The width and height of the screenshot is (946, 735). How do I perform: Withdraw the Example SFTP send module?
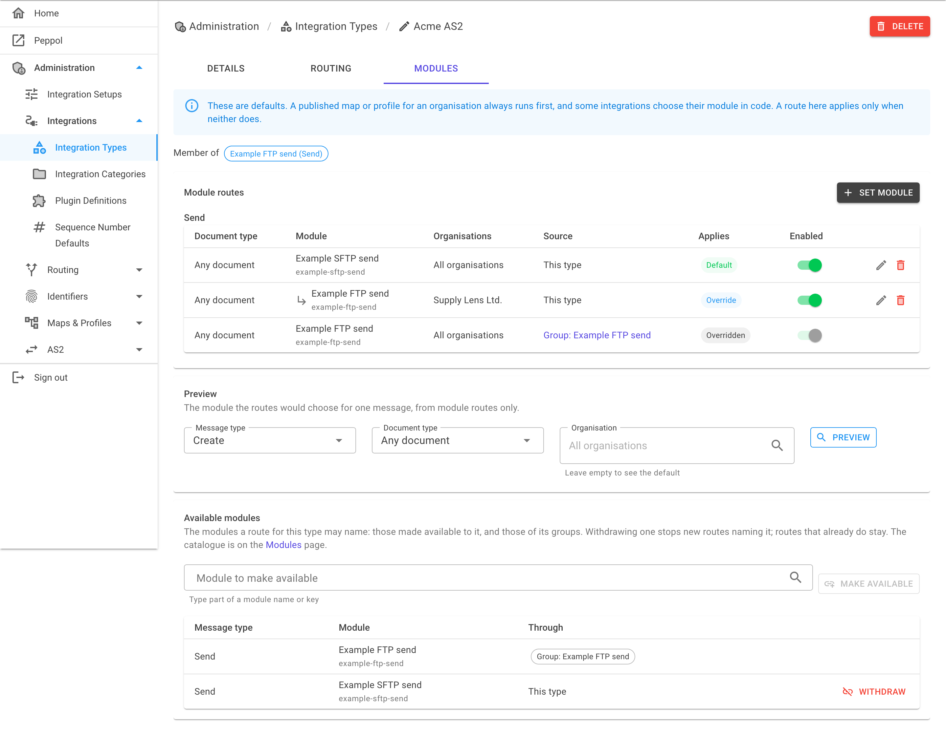[x=874, y=691]
